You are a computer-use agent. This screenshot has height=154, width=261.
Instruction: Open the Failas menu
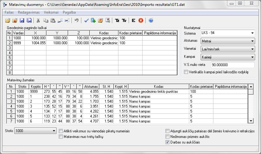pos(9,12)
